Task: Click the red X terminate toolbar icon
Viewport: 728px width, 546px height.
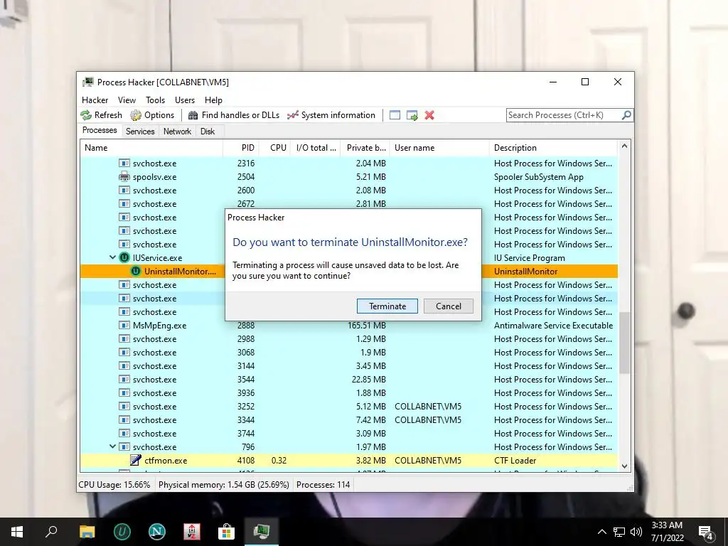Action: click(429, 115)
